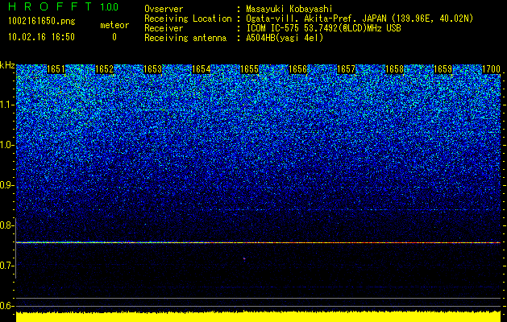Viewport: 507px width, 322px height.
Task: Click the bright horizontal carrier line in spectrogram
Action: (258, 242)
